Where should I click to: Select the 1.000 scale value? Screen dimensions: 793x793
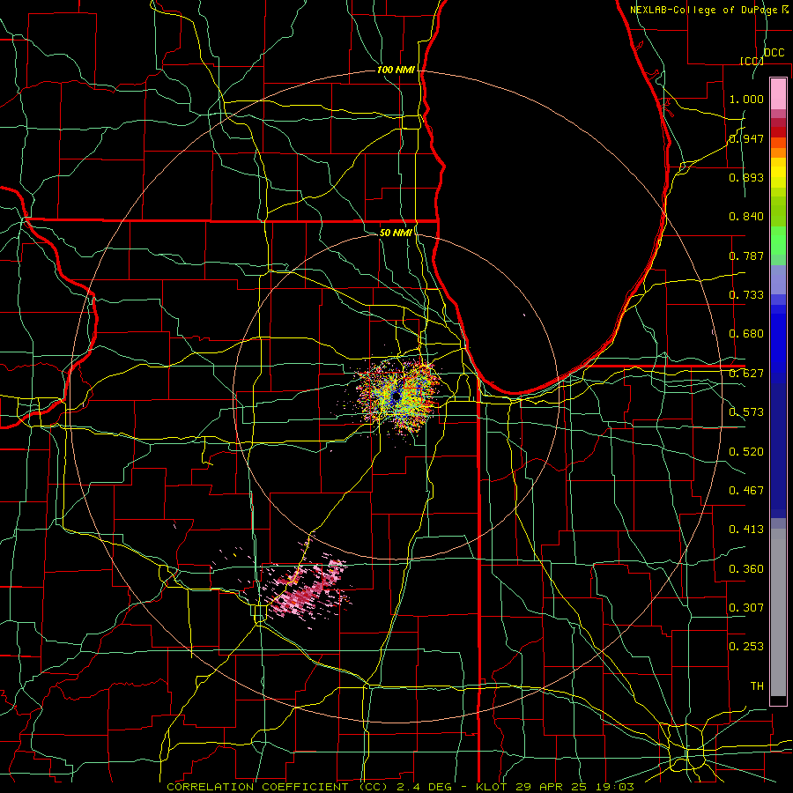click(x=746, y=99)
